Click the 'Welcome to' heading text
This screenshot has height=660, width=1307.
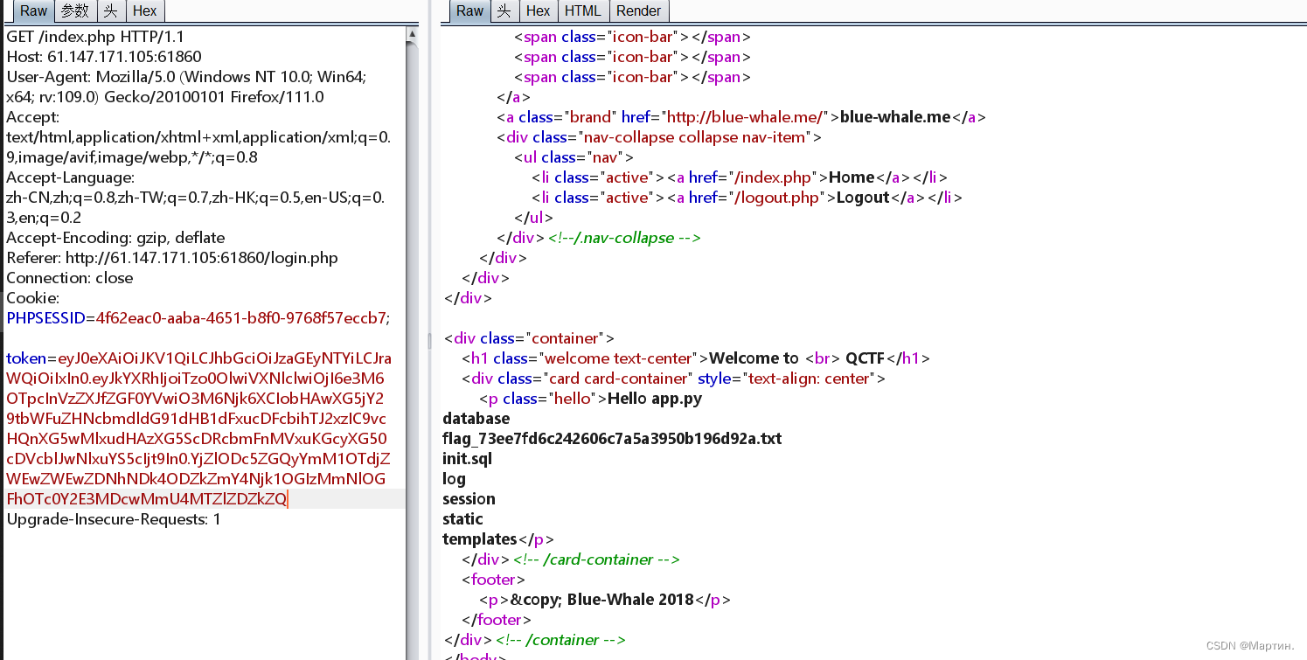tap(754, 358)
